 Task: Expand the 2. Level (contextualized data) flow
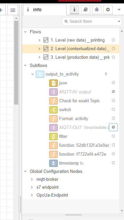(x=39, y=49)
